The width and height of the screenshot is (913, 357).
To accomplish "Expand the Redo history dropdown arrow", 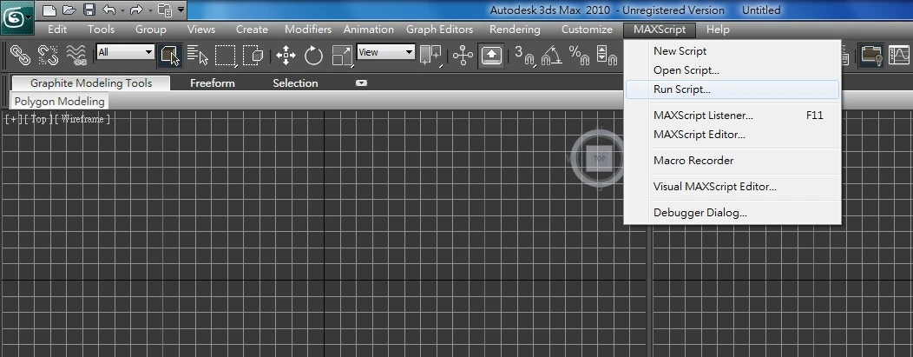I will click(x=149, y=10).
